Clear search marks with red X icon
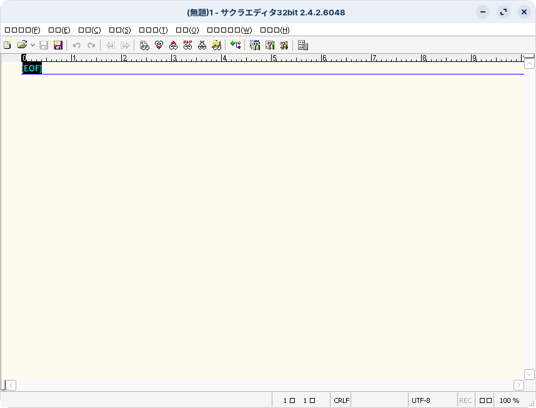The width and height of the screenshot is (536, 408). [x=202, y=45]
